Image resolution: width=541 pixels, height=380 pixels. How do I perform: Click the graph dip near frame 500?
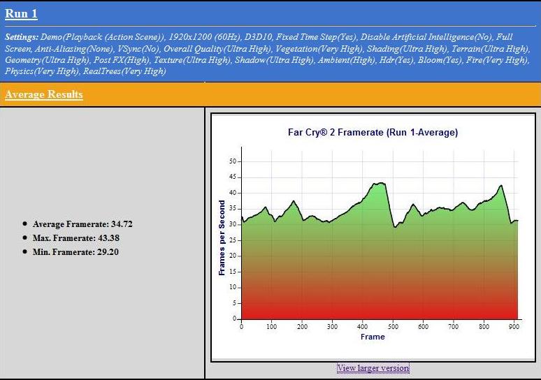395,226
